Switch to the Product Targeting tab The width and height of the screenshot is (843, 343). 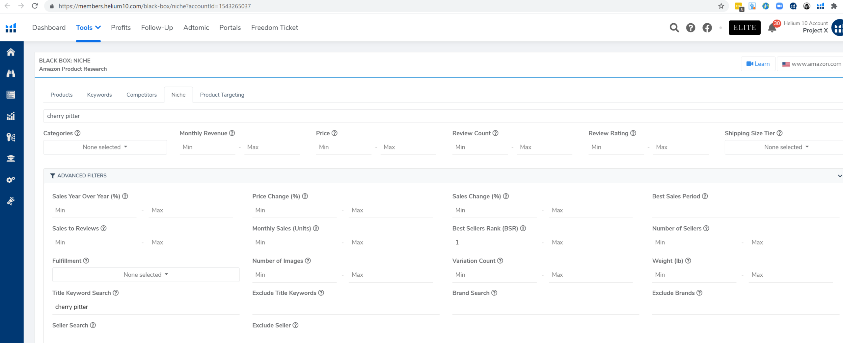222,95
